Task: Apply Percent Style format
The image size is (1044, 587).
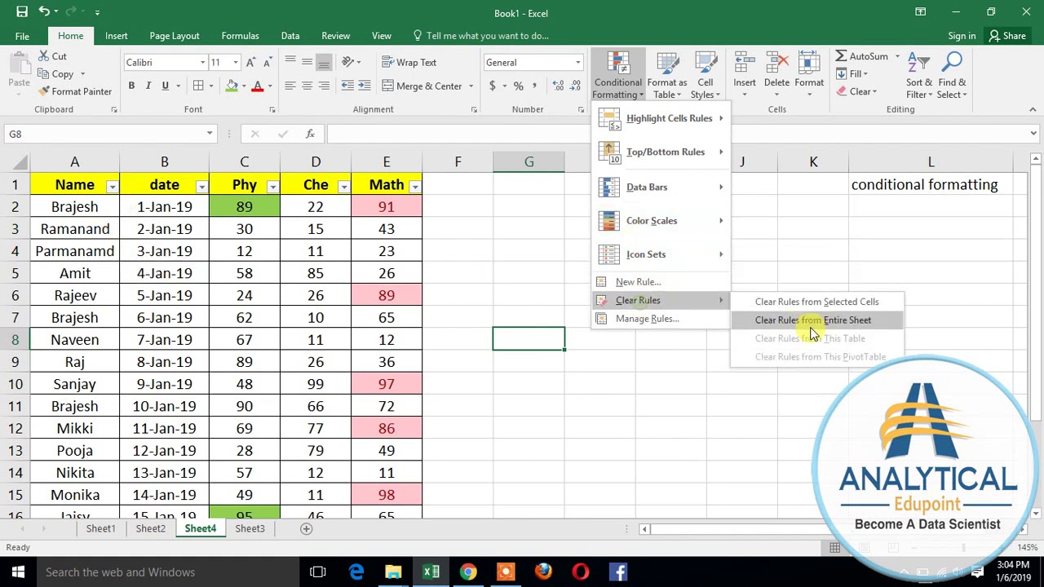Action: point(518,86)
